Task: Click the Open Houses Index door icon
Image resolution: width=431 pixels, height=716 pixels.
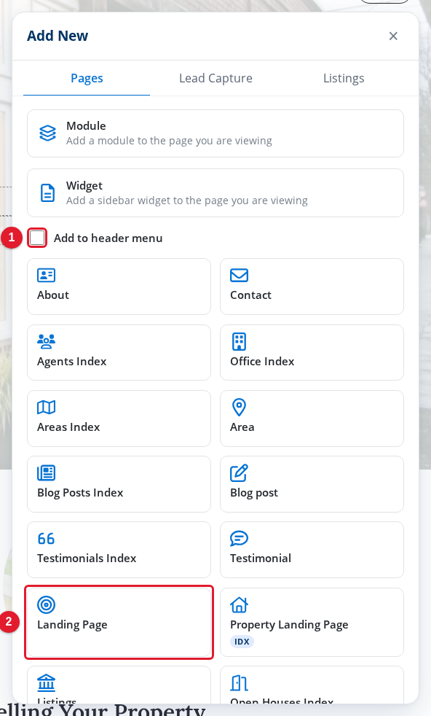Action: click(x=239, y=683)
